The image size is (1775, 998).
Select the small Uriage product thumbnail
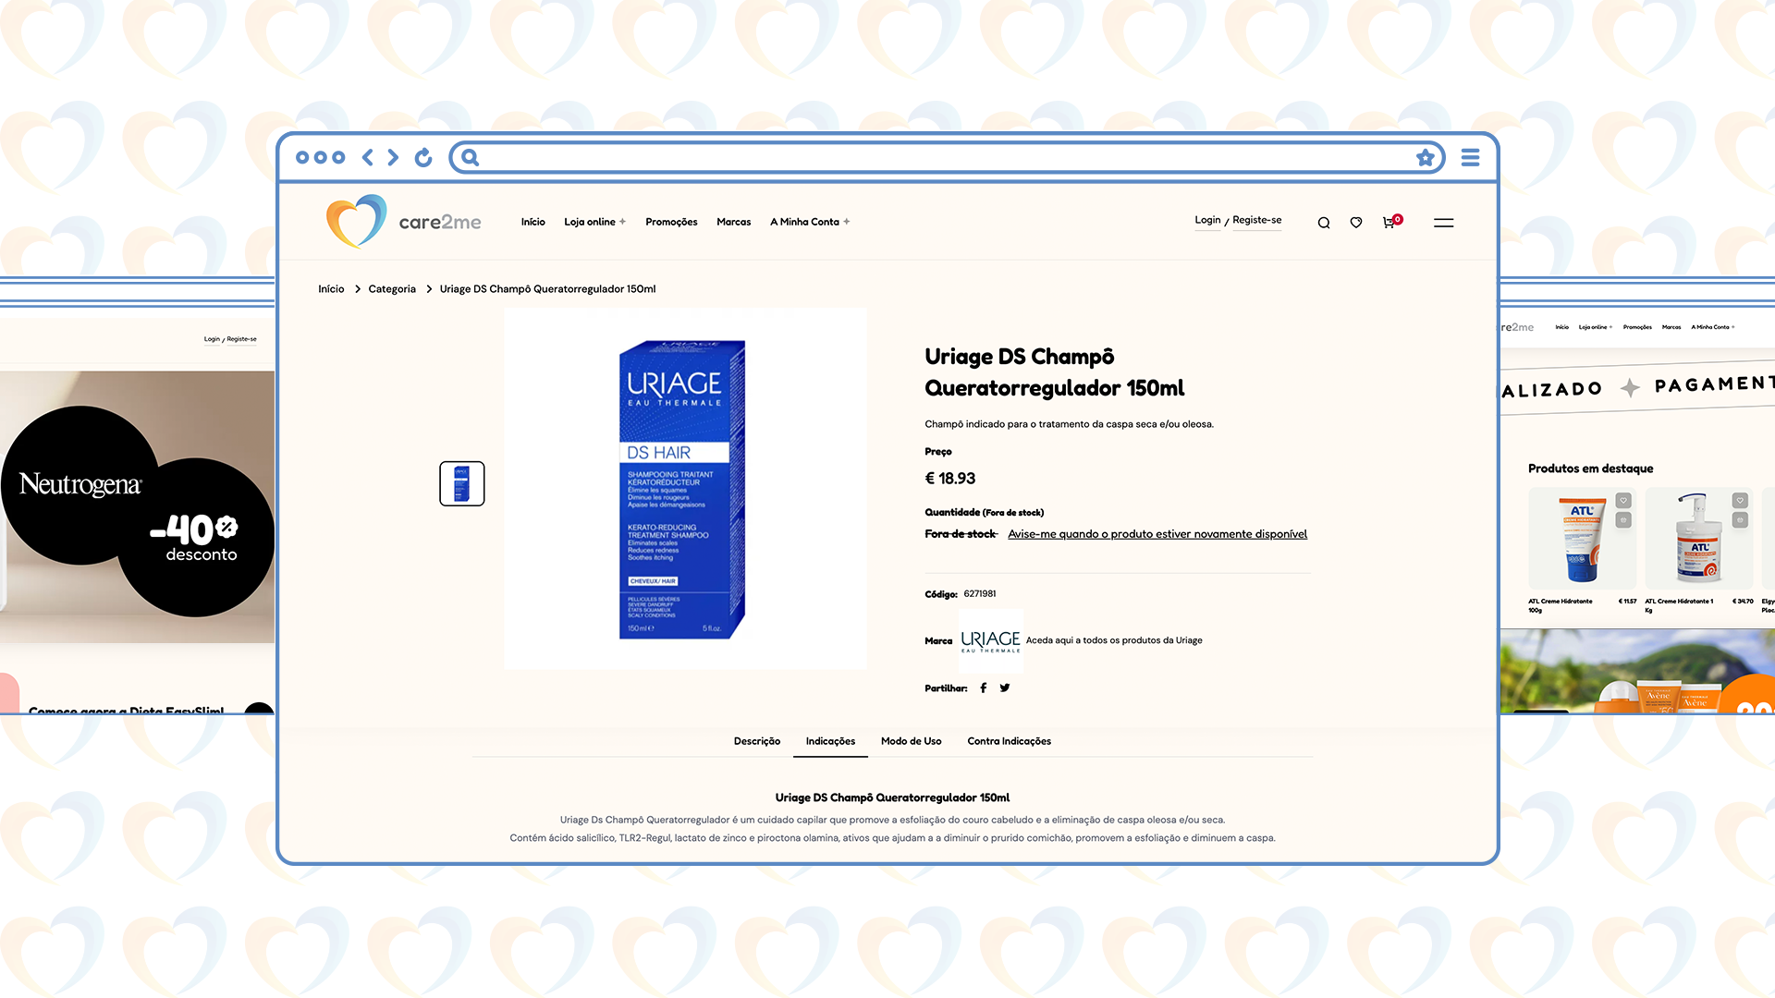[461, 483]
